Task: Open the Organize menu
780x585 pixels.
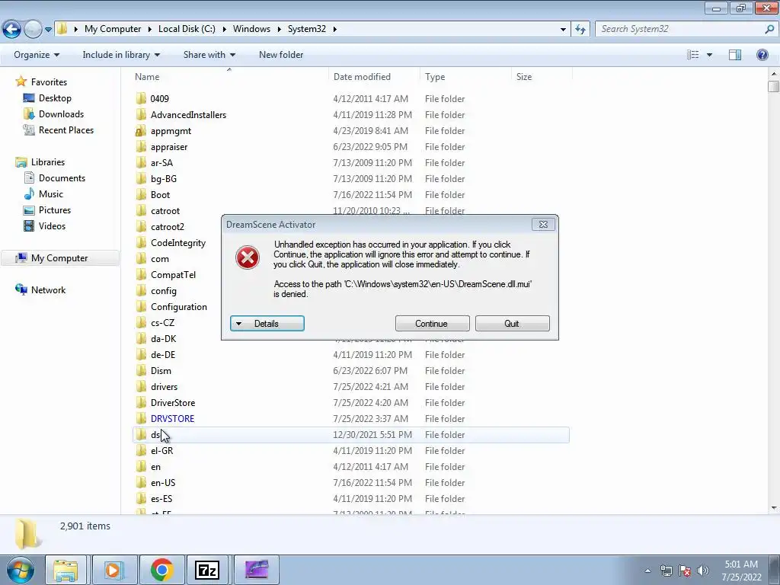Action: point(37,55)
